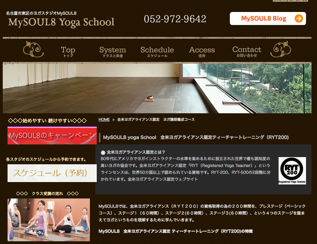
Task: Click the MySOUL8 Yoga School logo
Action: (x=61, y=22)
